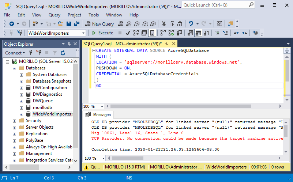Screen dimensions: 293x182
Task: Close the SQLQuery1.sql tab
Action: 174,44
